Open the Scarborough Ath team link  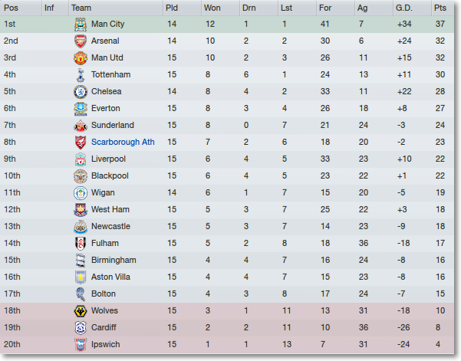click(123, 142)
